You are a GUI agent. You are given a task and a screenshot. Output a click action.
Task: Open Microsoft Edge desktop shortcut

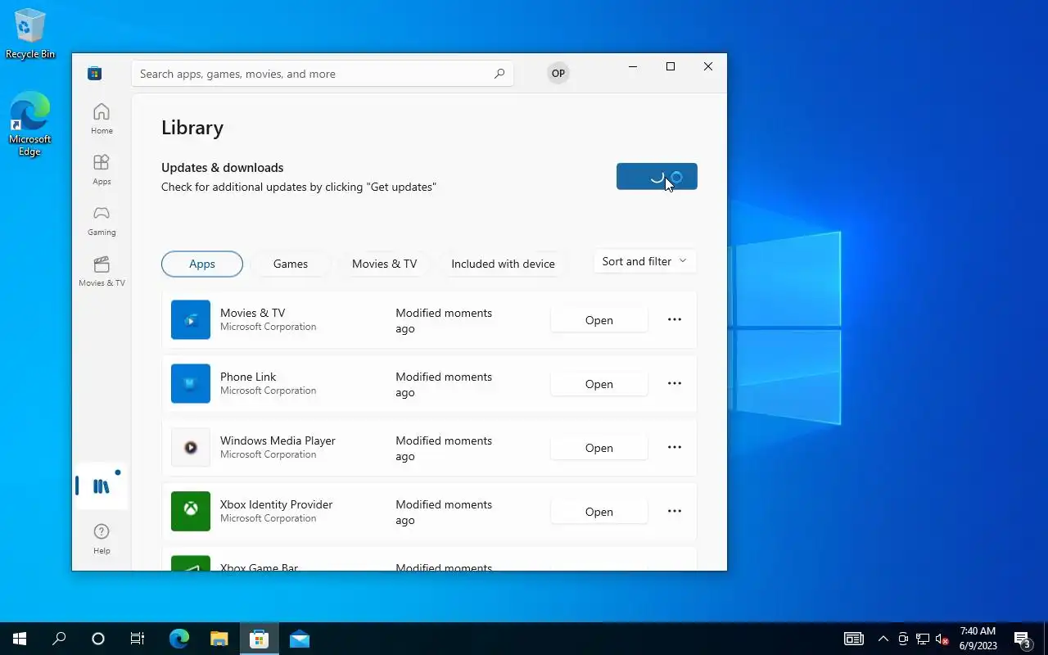30,124
